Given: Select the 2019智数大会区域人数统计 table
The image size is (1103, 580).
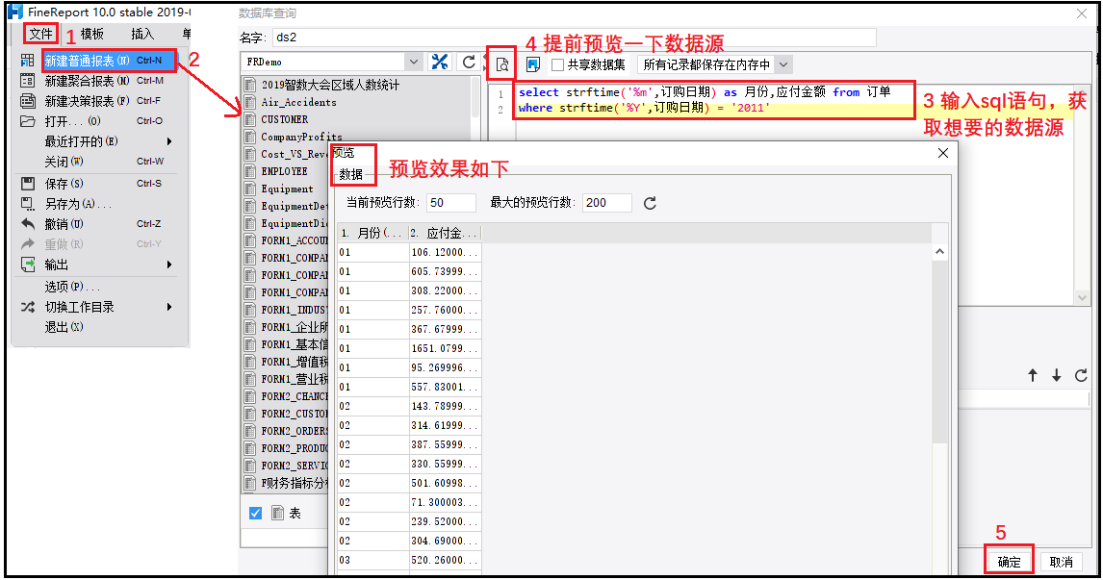Looking at the screenshot, I should pos(330,85).
